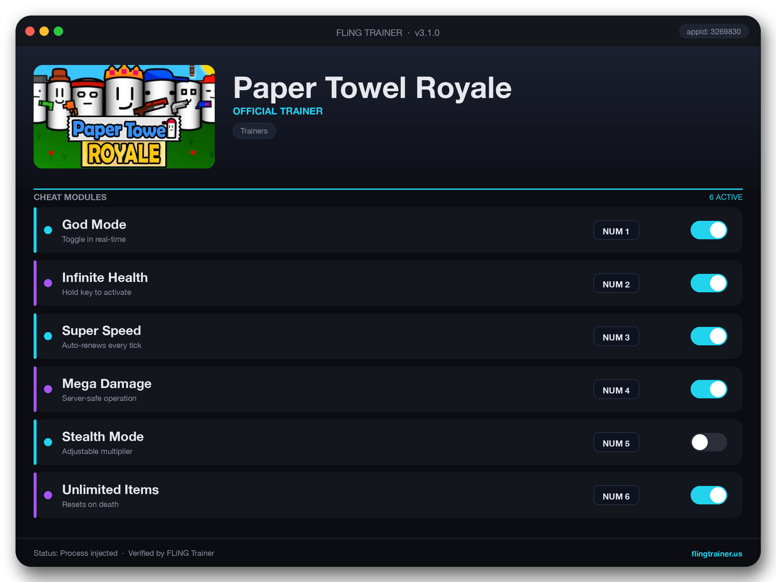Disable the Unlimited Items toggle
776x582 pixels.
[x=709, y=495]
